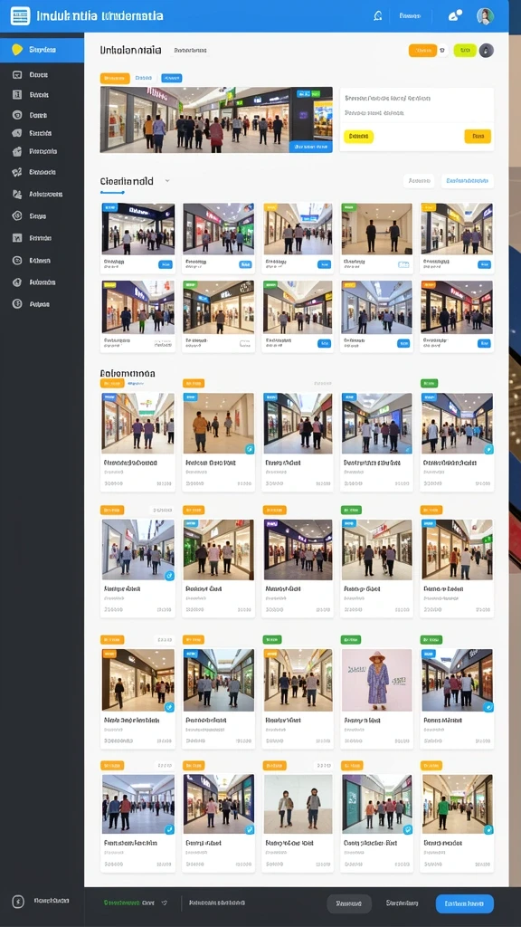Click the yellow button in the banner side panel

click(x=358, y=137)
